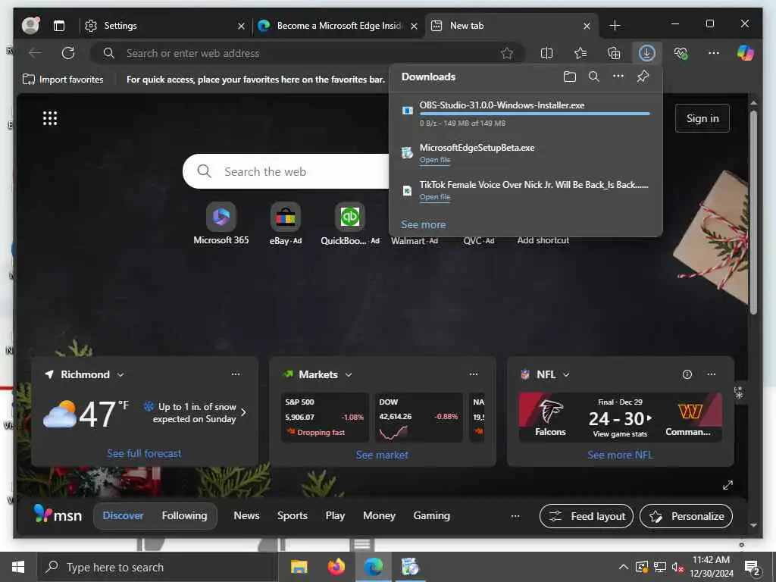Open File Explorer from the taskbar
The image size is (776, 582).
pyautogui.click(x=299, y=567)
